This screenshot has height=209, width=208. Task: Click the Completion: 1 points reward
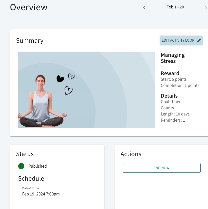(180, 85)
